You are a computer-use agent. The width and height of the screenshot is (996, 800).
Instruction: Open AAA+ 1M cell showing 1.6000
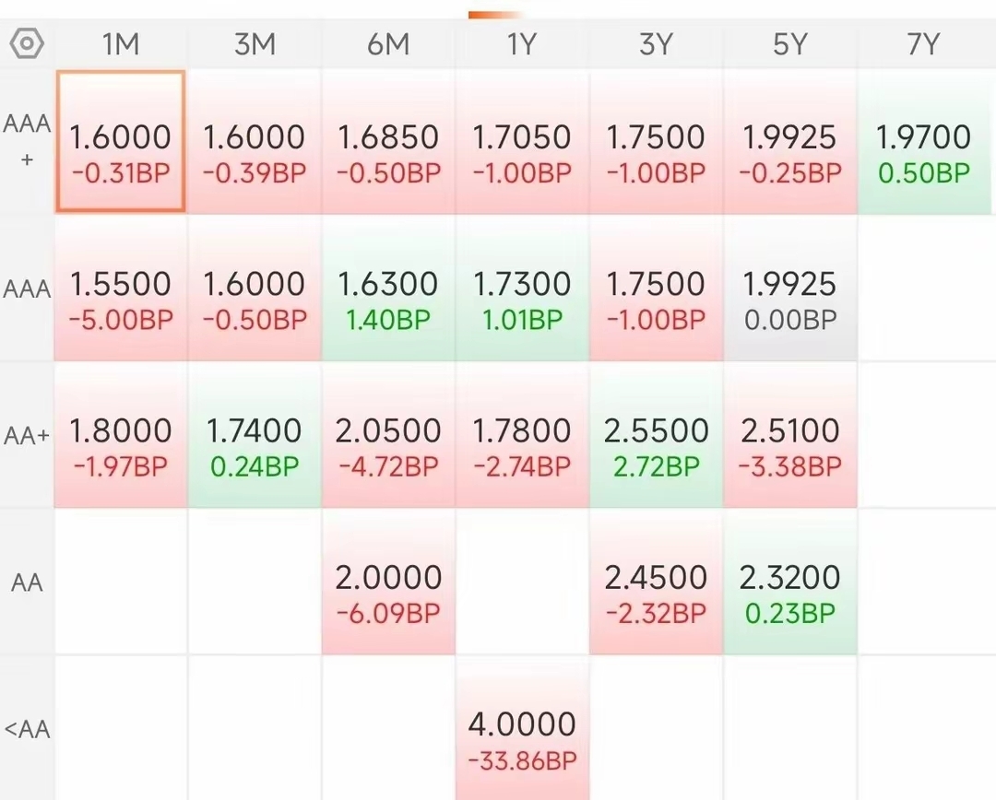click(x=121, y=141)
